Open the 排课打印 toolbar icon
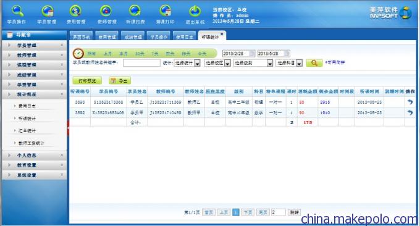Viewport: 420px width, 226px height. pyautogui.click(x=166, y=11)
